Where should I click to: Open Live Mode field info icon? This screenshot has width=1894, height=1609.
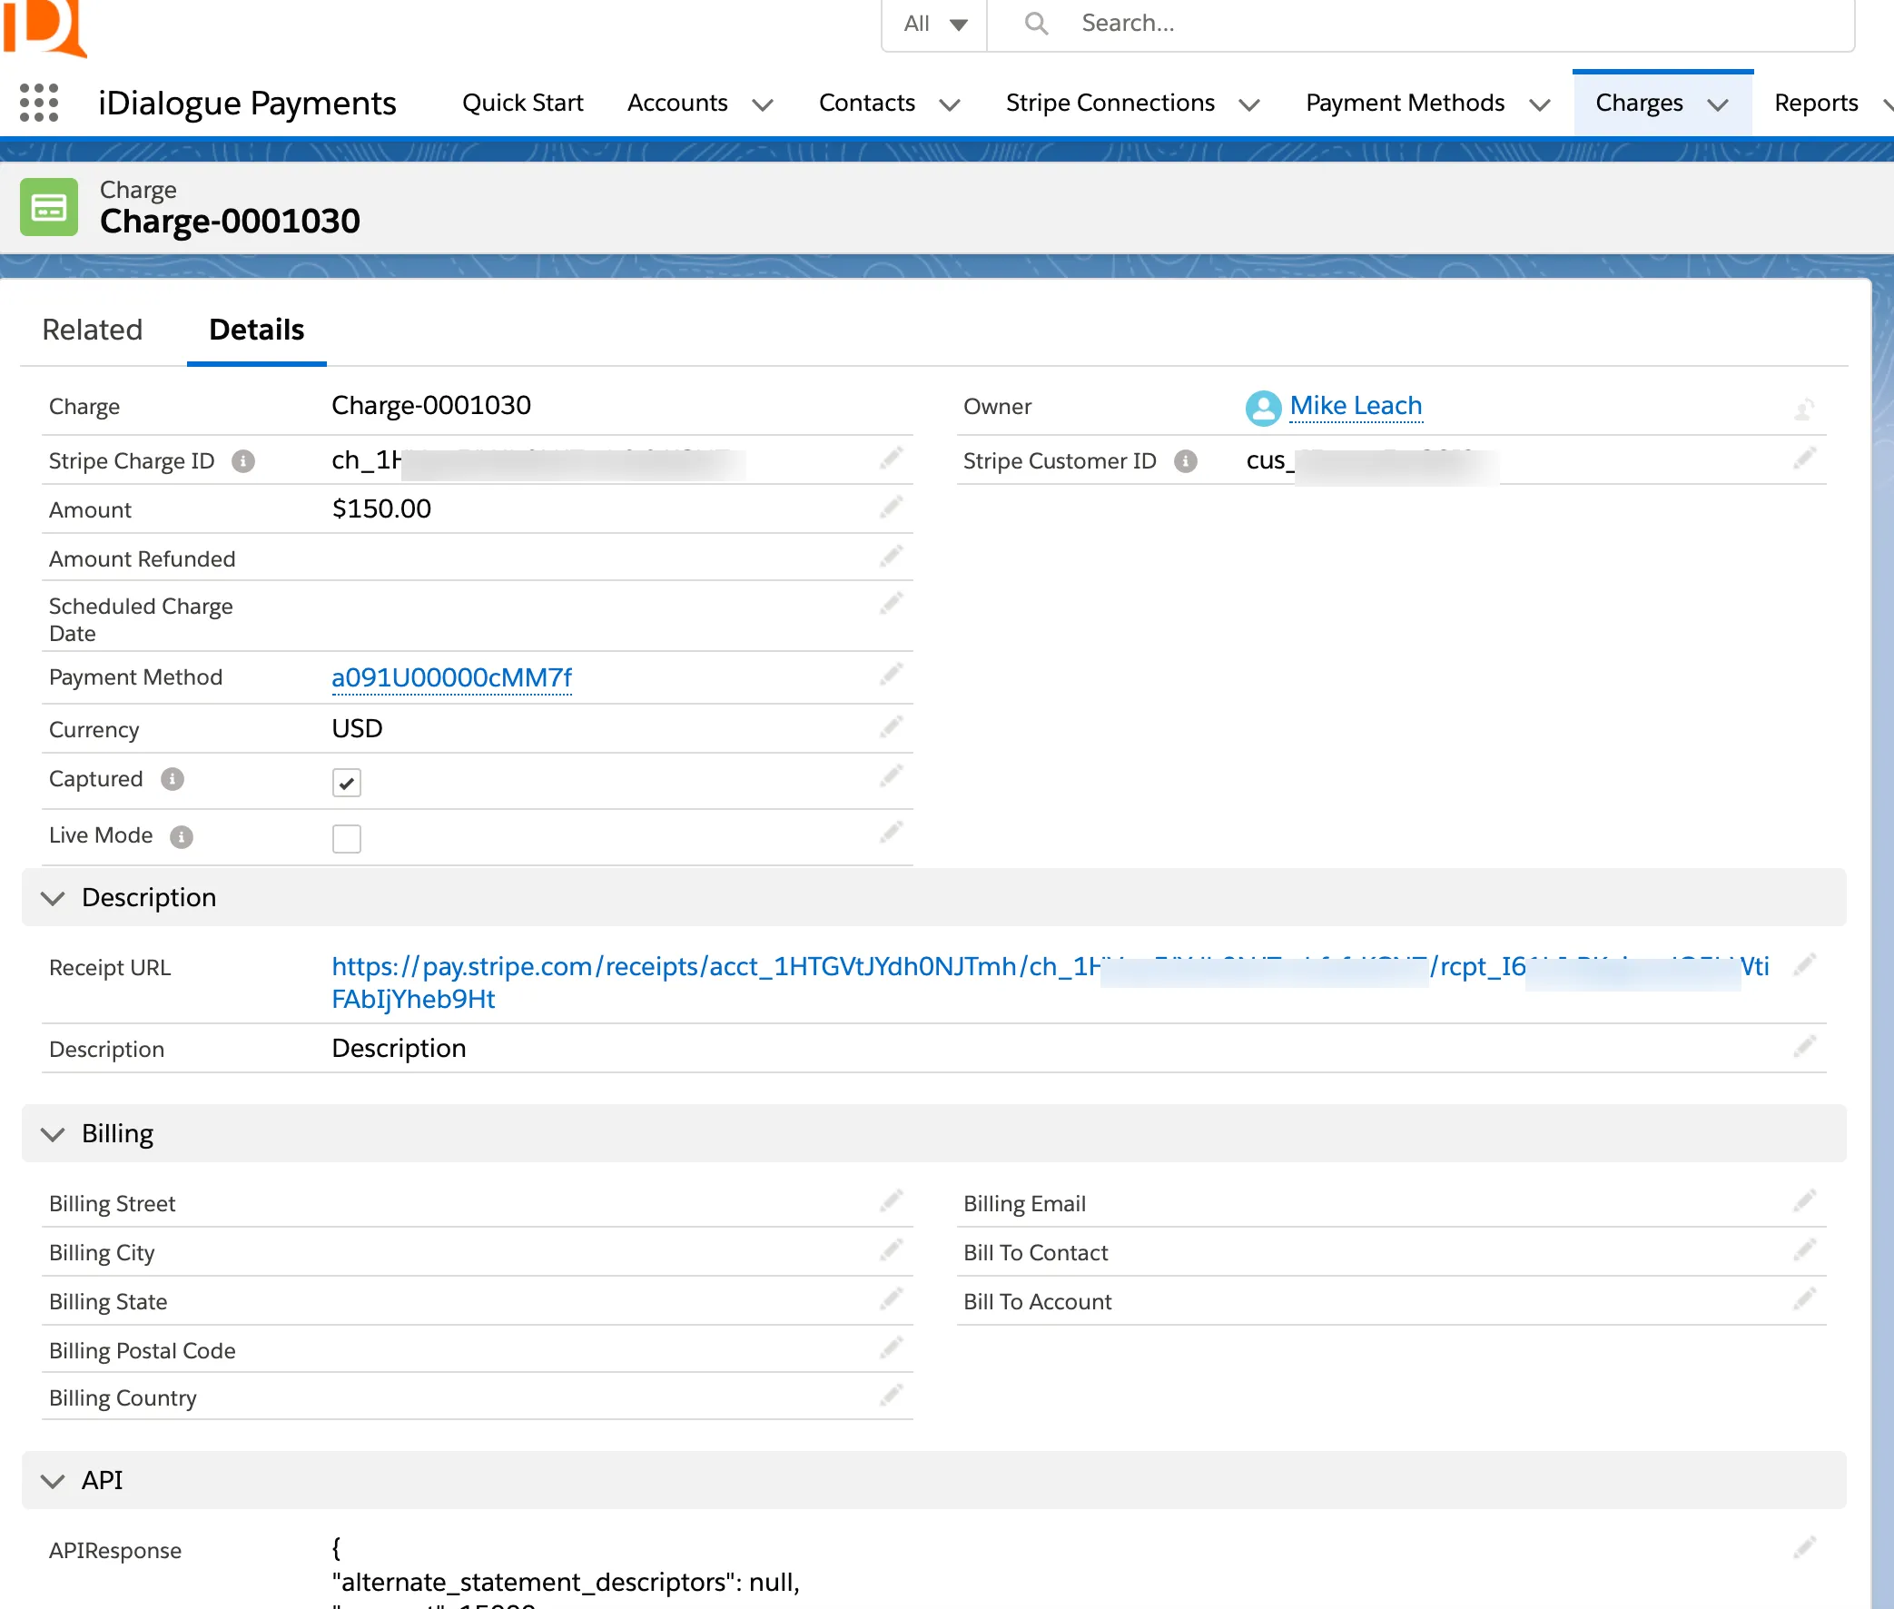point(182,836)
